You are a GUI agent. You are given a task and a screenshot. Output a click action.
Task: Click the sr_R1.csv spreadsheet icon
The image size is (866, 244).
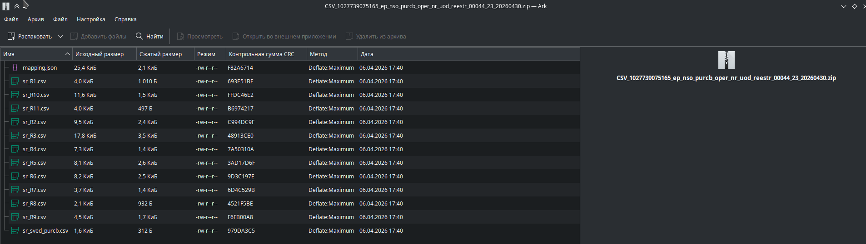pos(15,81)
